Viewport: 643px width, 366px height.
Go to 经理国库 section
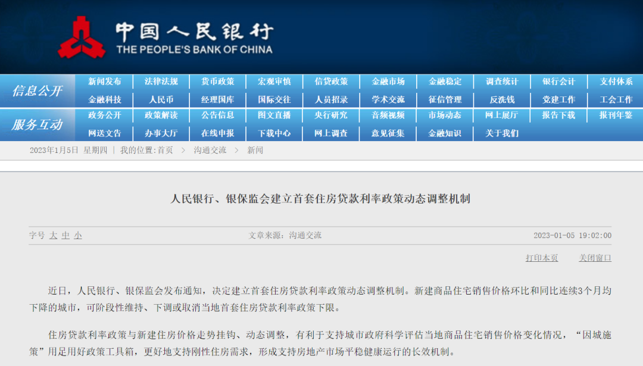tap(218, 99)
